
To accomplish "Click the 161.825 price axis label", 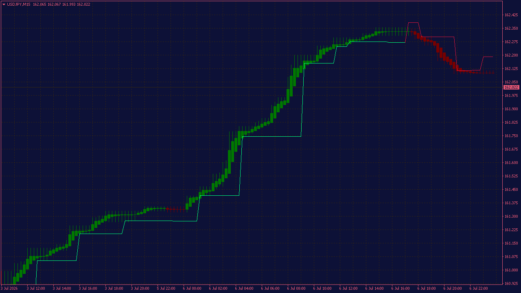I will (x=511, y=122).
